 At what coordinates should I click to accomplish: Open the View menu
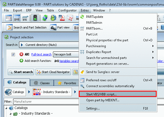[39, 10]
